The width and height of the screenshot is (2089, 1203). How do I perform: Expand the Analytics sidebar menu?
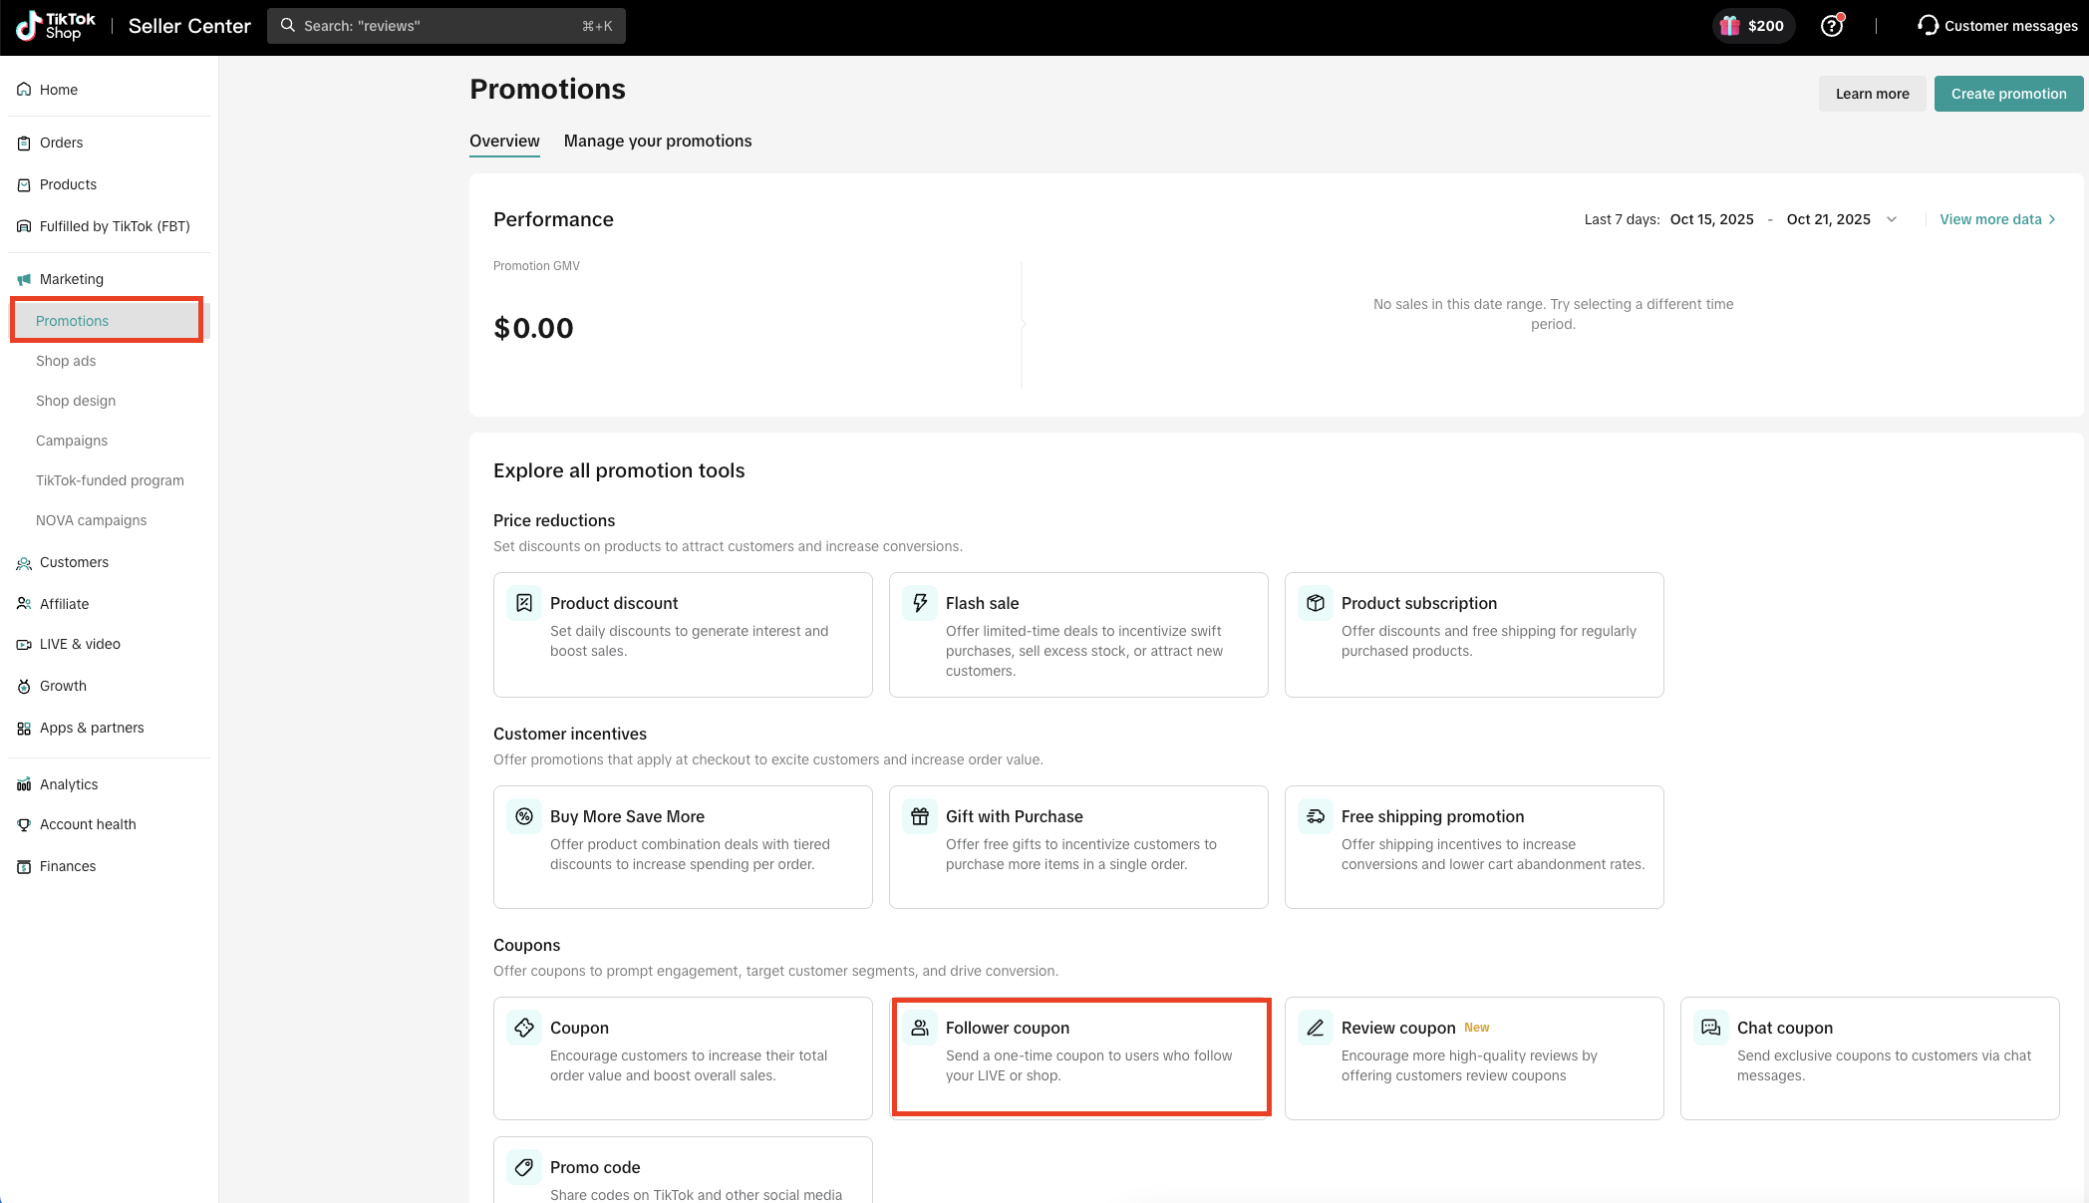pos(69,784)
